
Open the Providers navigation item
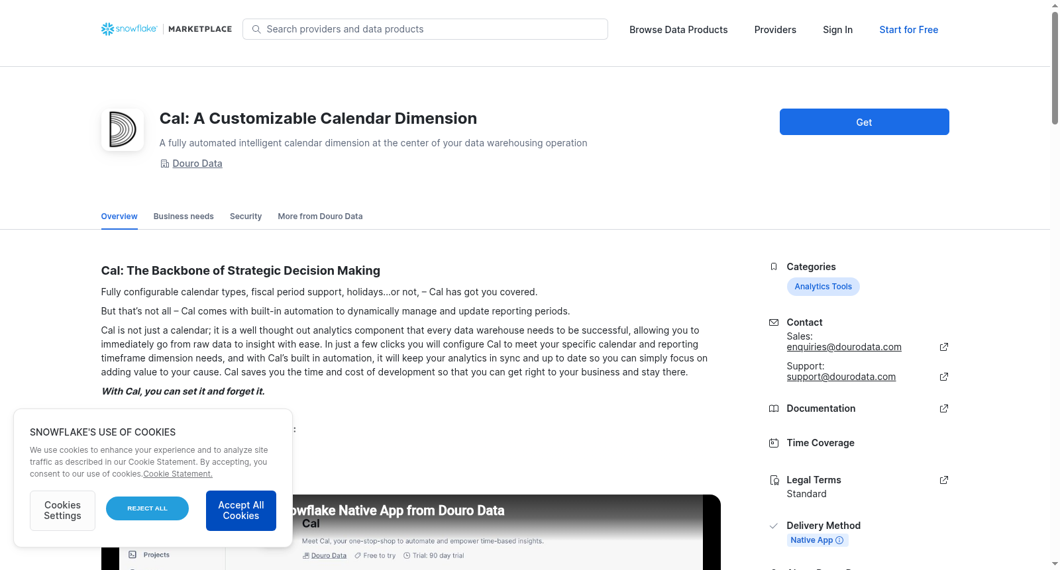(x=775, y=30)
